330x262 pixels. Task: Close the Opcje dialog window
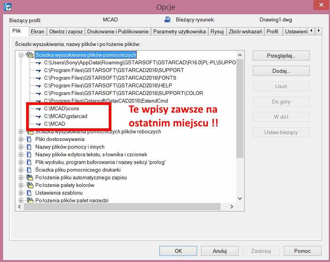click(x=321, y=5)
